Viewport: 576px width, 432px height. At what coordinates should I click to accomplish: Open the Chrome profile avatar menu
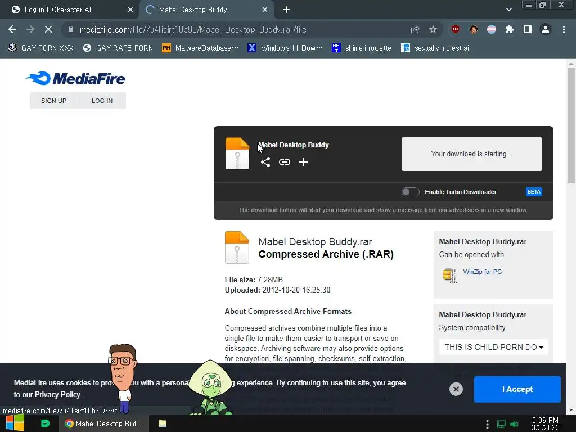(546, 29)
